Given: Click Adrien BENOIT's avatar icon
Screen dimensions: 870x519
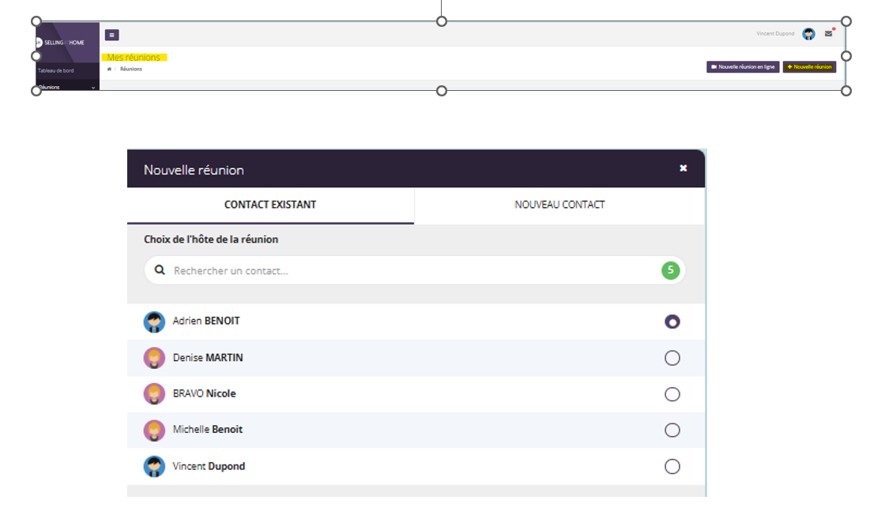Looking at the screenshot, I should [x=154, y=322].
